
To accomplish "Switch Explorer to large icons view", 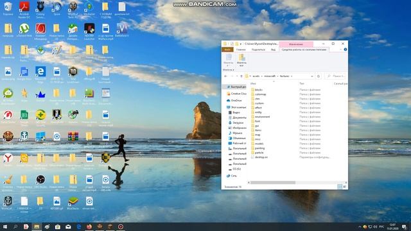I will 345,187.
